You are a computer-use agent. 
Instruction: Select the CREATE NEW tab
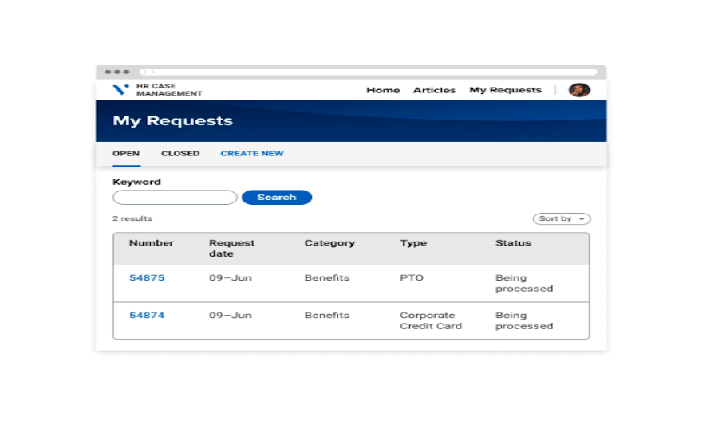point(252,153)
